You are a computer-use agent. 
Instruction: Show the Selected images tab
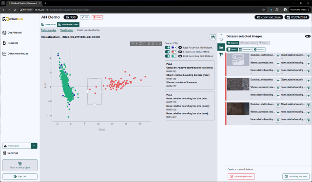233,43
